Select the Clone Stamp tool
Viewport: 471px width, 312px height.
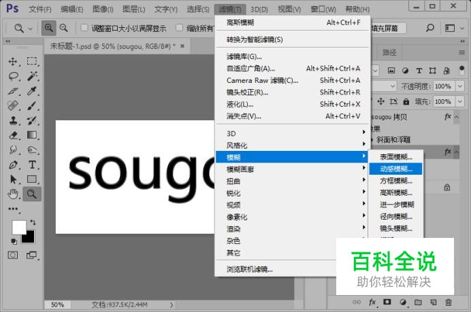(13, 120)
